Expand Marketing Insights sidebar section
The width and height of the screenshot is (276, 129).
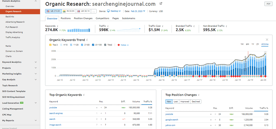pyautogui.click(x=36, y=74)
